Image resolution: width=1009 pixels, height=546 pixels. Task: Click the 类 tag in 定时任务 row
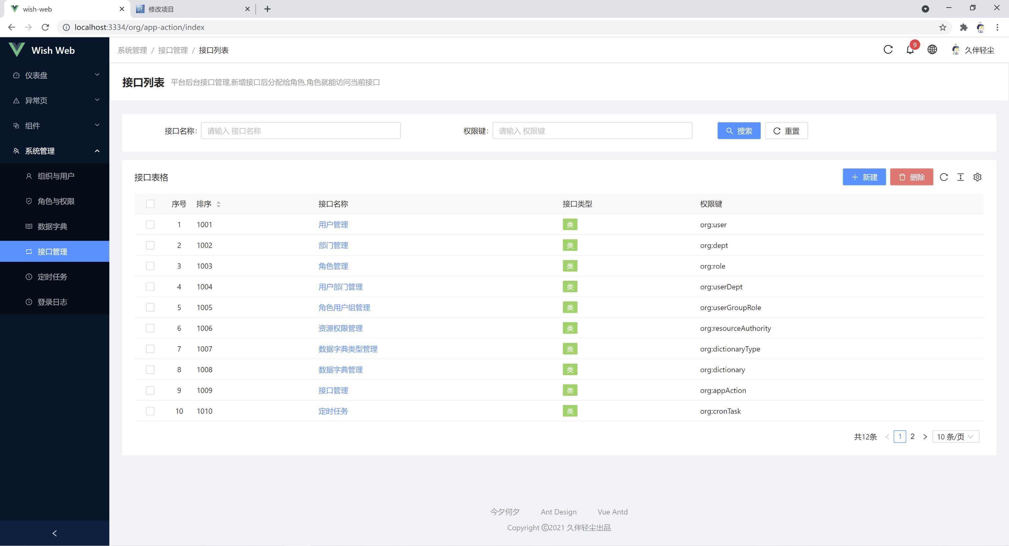pyautogui.click(x=570, y=411)
